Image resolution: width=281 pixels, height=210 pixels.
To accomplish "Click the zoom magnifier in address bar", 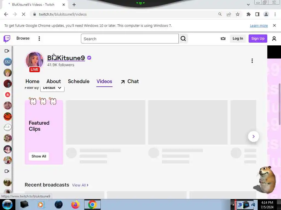I will [220, 14].
